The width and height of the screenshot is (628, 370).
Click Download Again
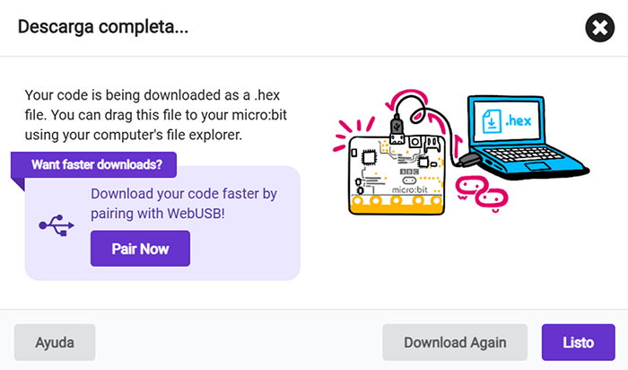pyautogui.click(x=455, y=342)
